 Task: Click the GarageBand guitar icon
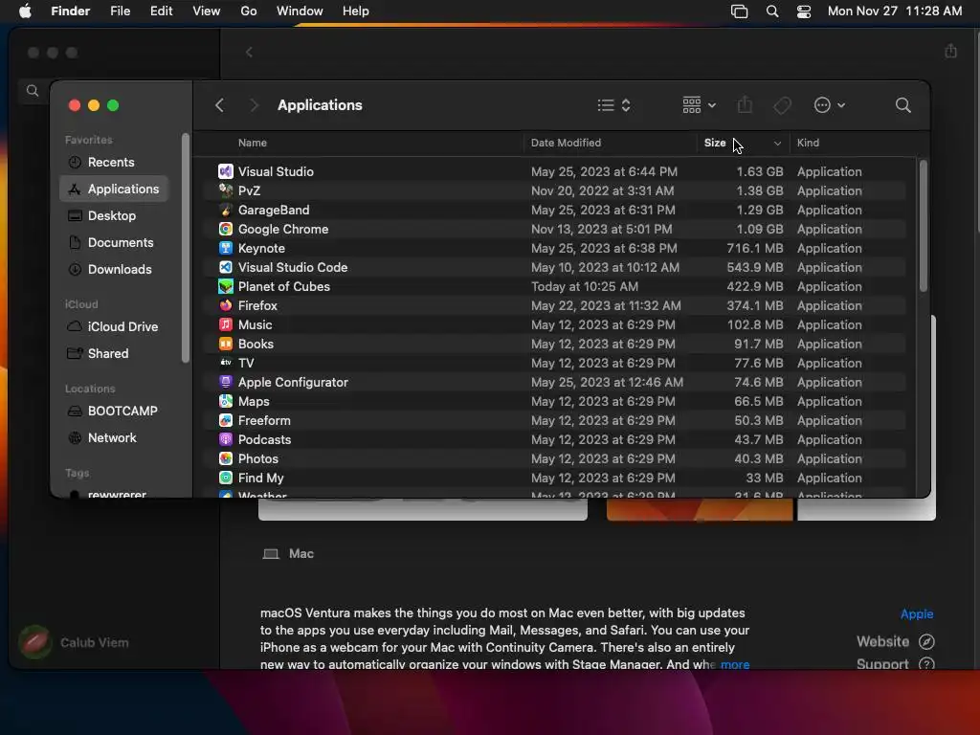click(x=226, y=210)
